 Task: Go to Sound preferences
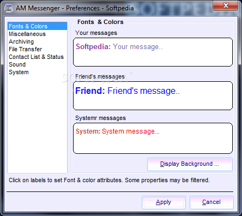[x=37, y=64]
